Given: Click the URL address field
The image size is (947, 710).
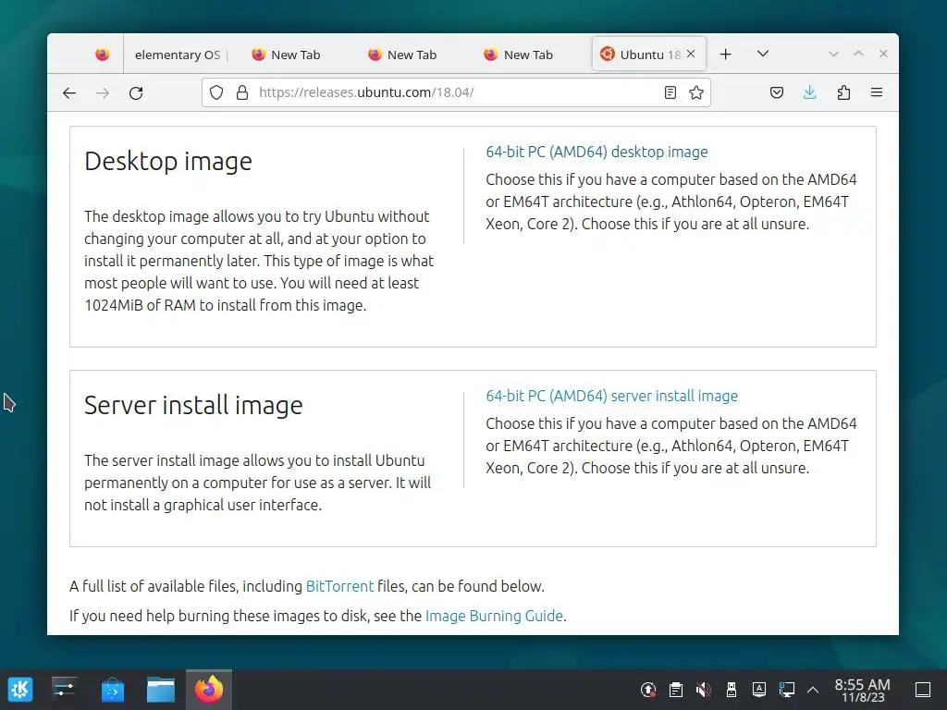Looking at the screenshot, I should click(x=456, y=92).
